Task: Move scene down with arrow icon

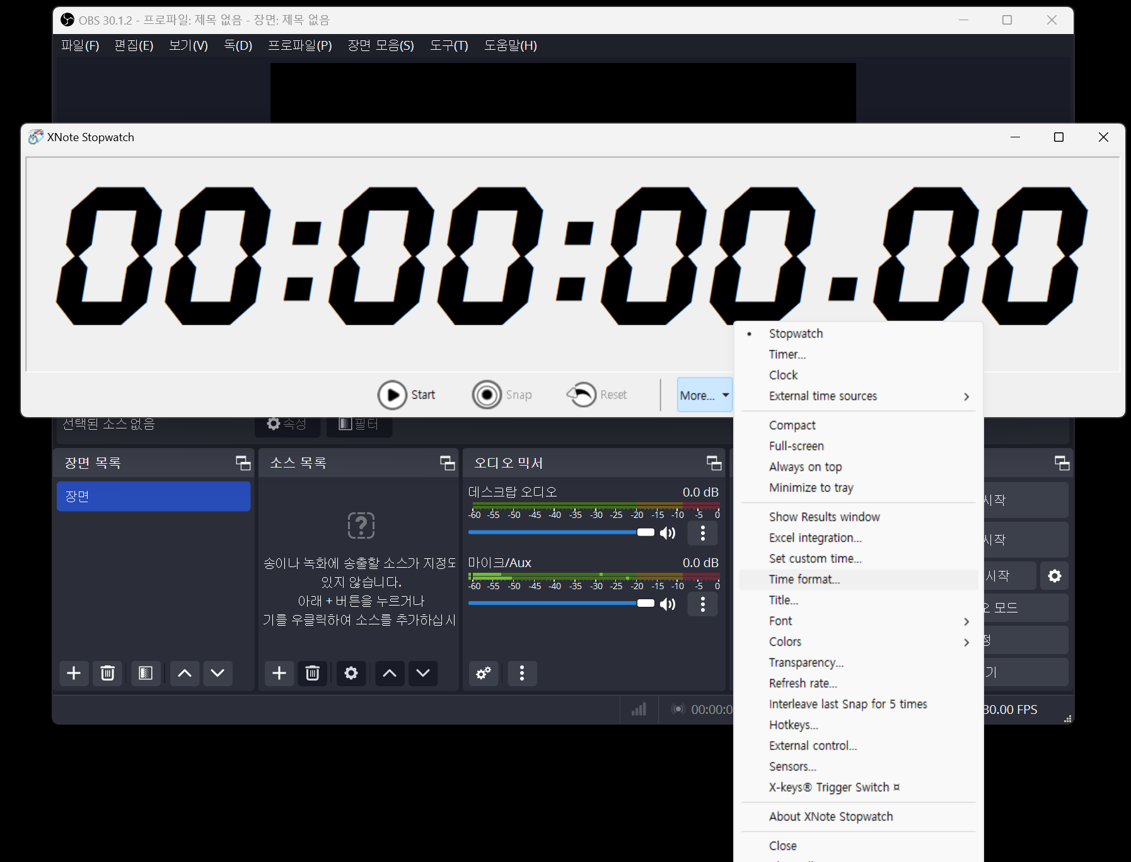Action: [217, 674]
